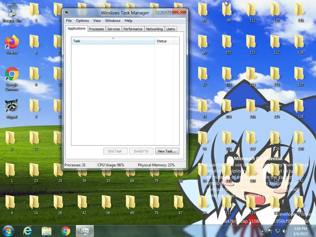The image size is (316, 237).
Task: Select the desktop folder named 87
Action: (x=180, y=205)
